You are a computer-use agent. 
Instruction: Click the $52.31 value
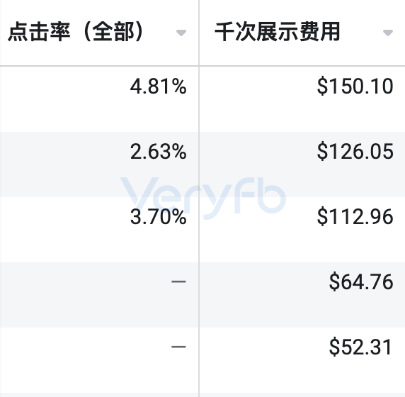pyautogui.click(x=360, y=347)
